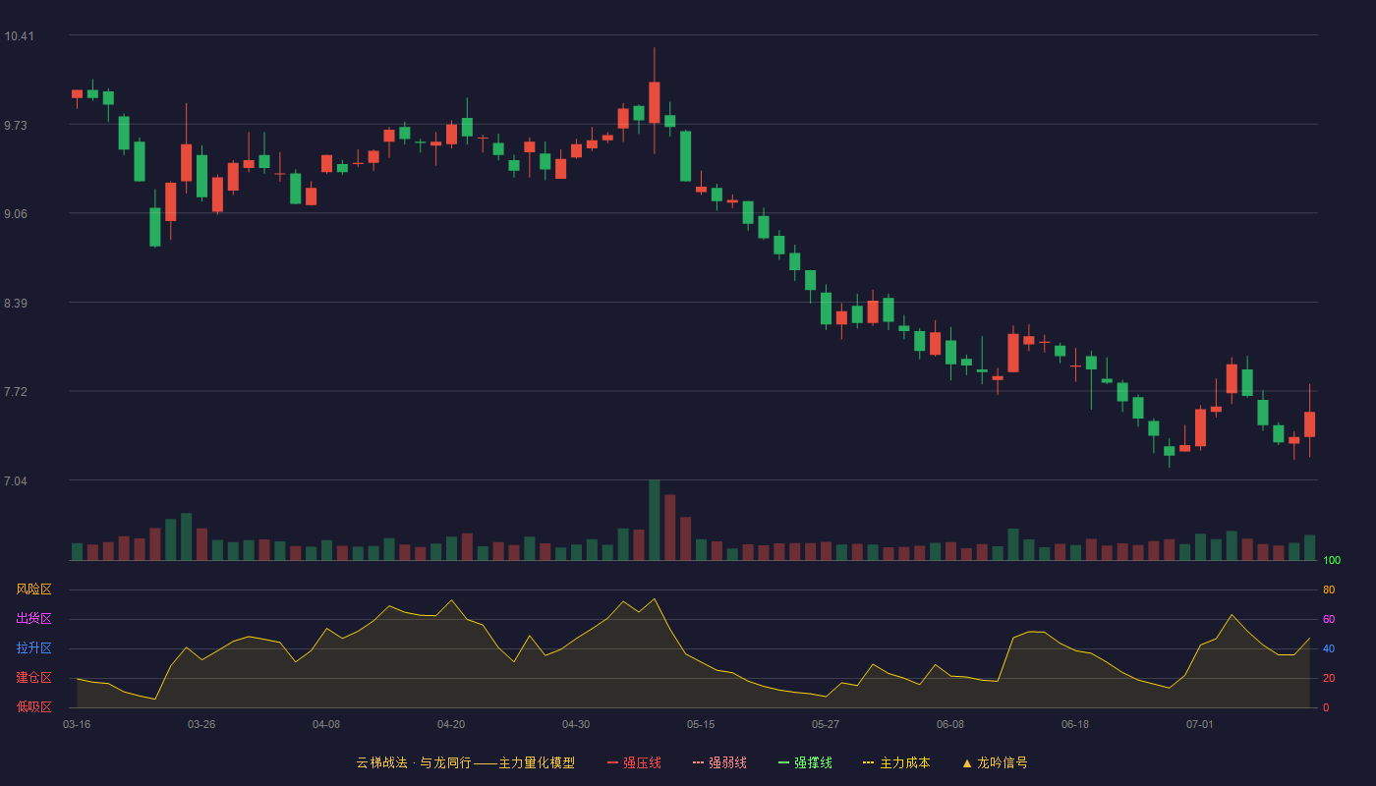The height and width of the screenshot is (786, 1376).
Task: Click the 07-01 date label
Action: coord(1200,724)
